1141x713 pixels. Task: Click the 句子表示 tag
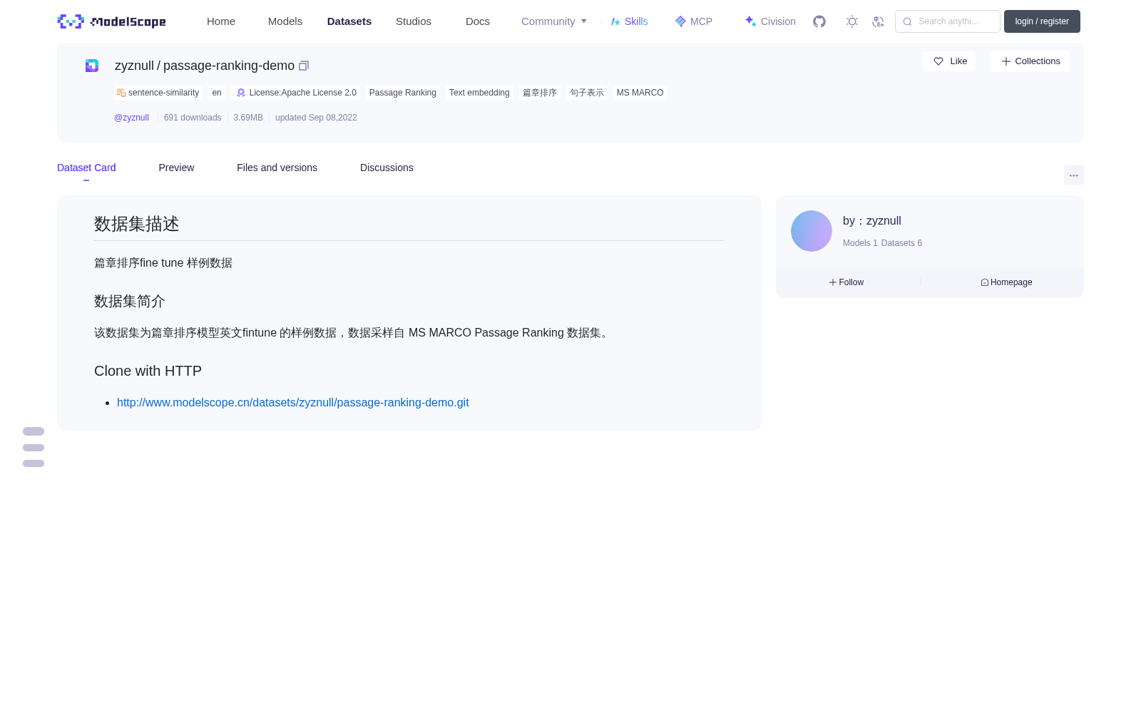pyautogui.click(x=587, y=93)
